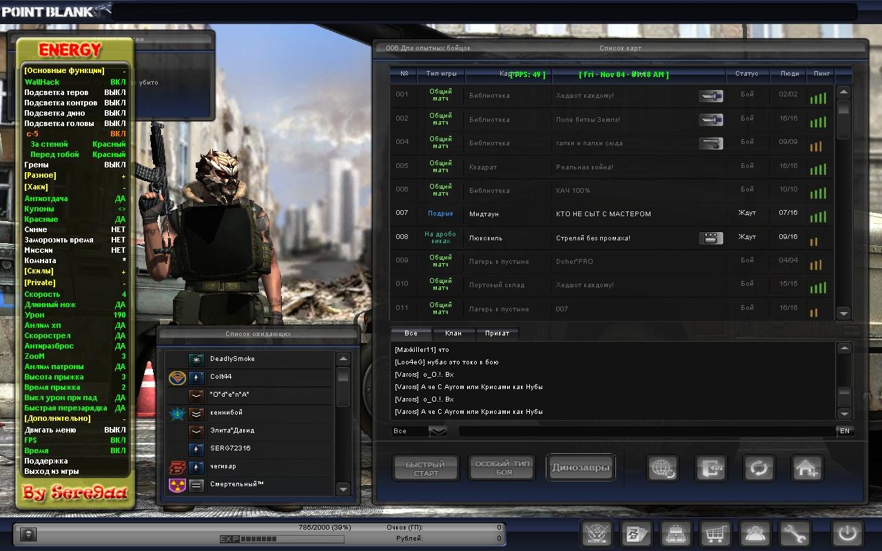Click weapon restriction icon in room 001
This screenshot has height=551, width=882.
(x=711, y=96)
